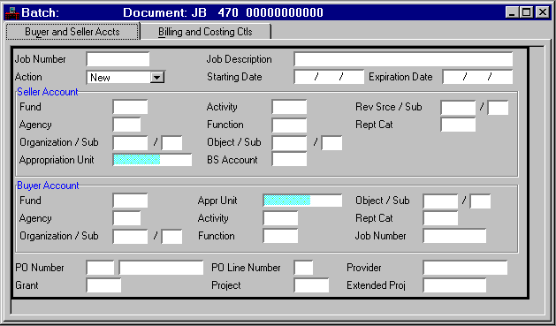Click the short PO Number prefix field

pyautogui.click(x=101, y=268)
